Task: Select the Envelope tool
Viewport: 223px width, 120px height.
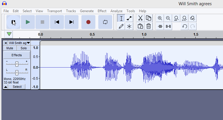Action: tap(129, 18)
